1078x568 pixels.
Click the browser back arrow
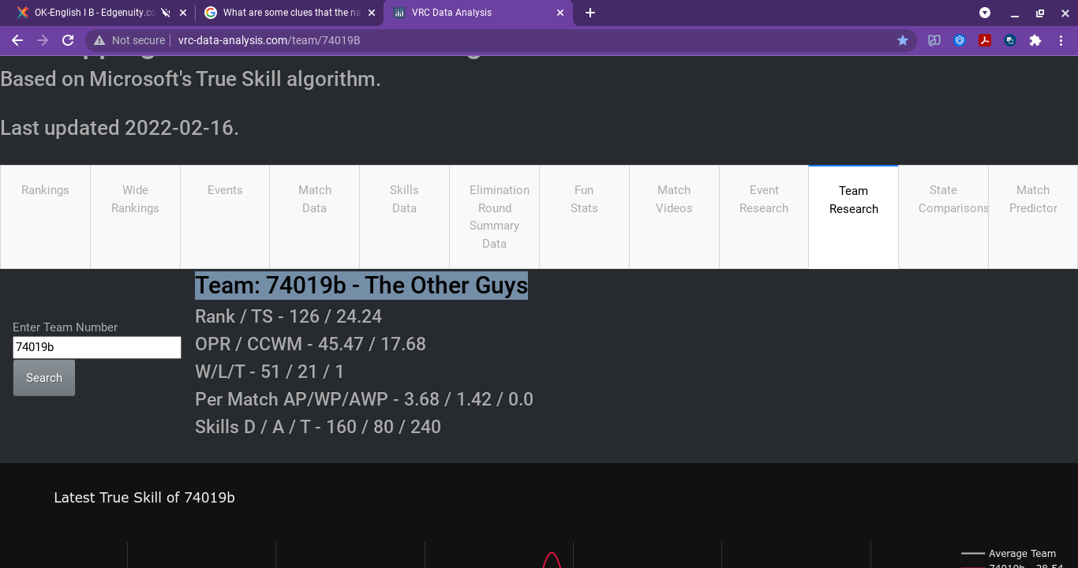coord(17,40)
